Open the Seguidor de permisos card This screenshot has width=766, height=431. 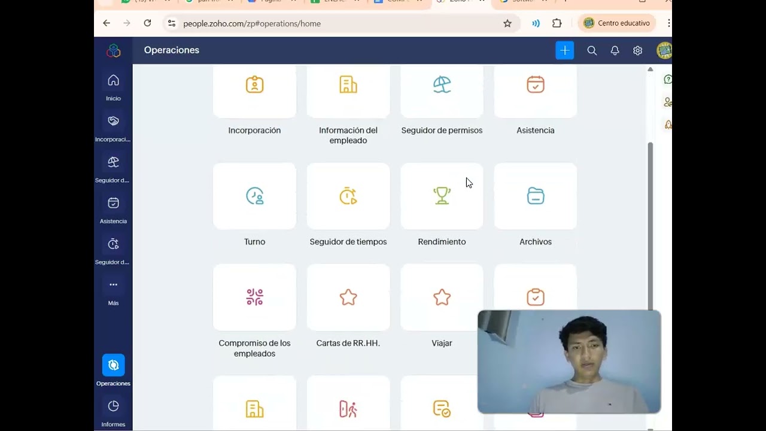coord(442,92)
